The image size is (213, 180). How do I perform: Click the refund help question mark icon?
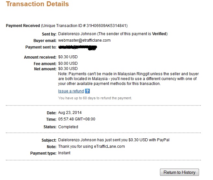click(87, 91)
